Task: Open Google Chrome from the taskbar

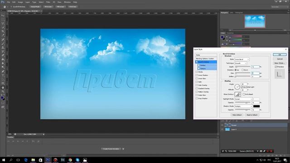Action: 70,160
